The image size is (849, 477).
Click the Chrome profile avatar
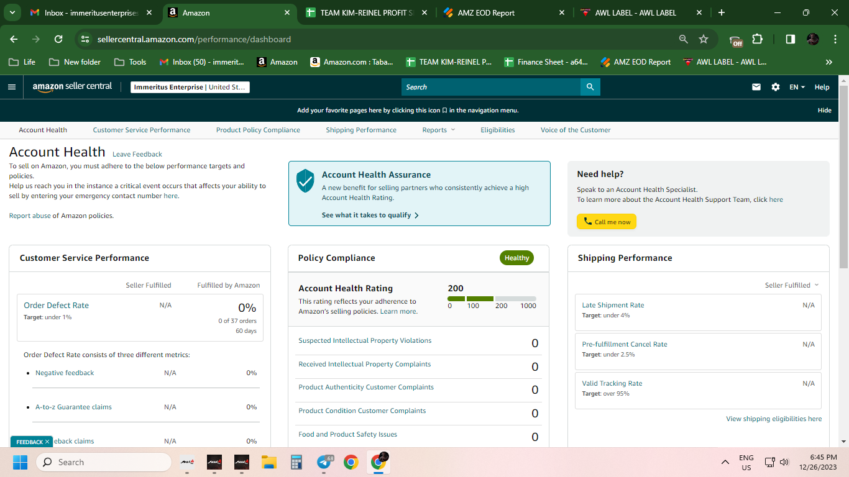click(813, 39)
